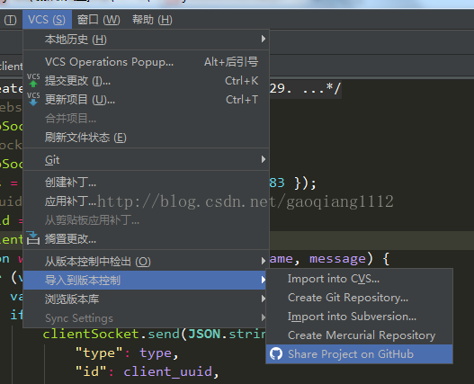Select 浏览版本库 entry
Screen dimensions: 474x384
tap(146, 299)
